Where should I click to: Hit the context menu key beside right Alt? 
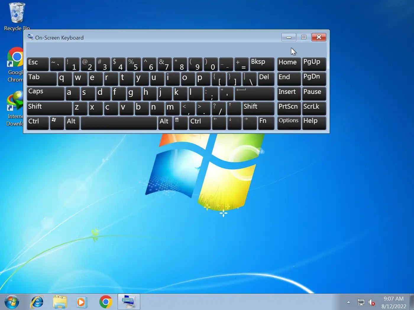180,123
